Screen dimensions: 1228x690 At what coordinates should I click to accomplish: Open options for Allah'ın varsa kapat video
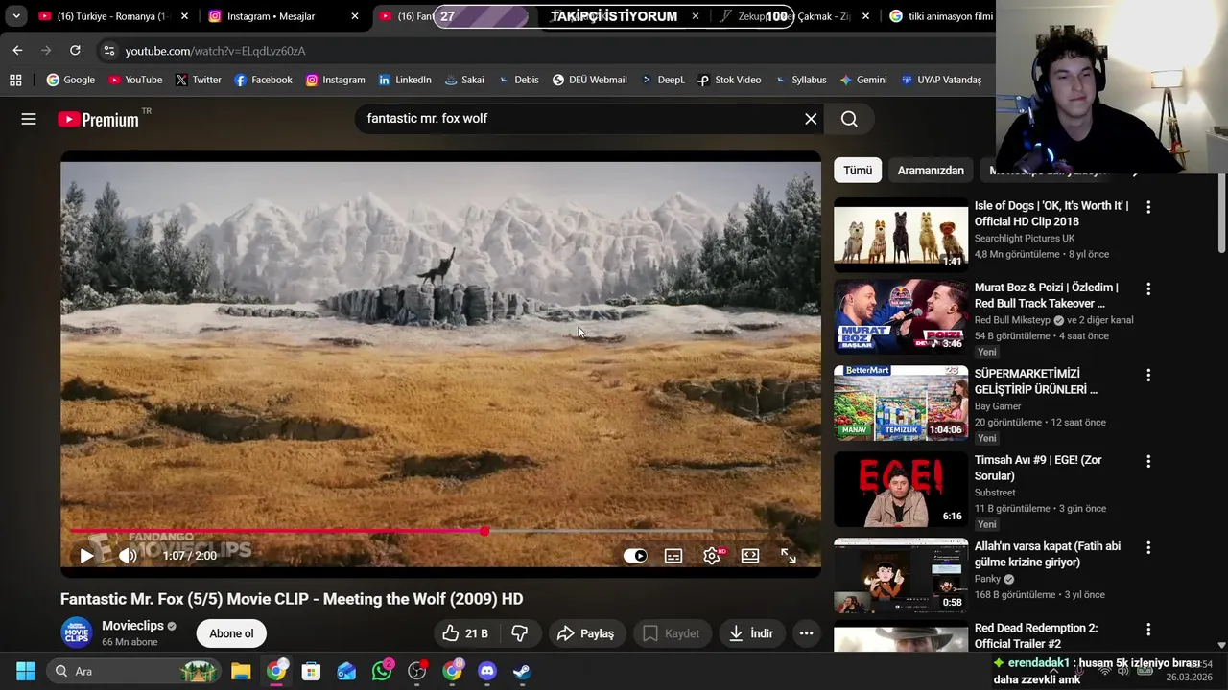(1148, 547)
